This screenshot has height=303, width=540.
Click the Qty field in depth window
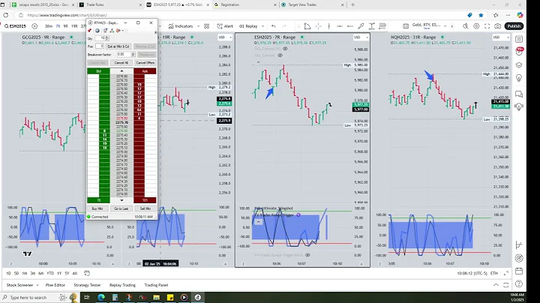click(x=100, y=38)
